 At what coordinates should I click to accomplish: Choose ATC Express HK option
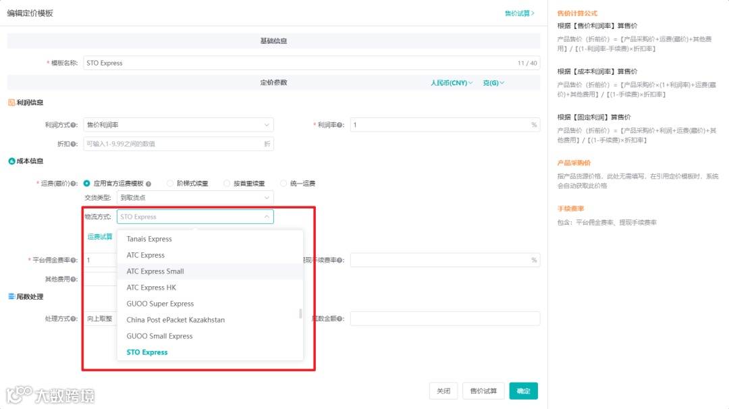pyautogui.click(x=210, y=288)
